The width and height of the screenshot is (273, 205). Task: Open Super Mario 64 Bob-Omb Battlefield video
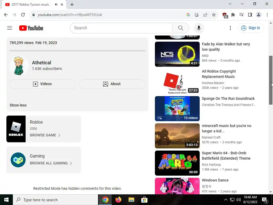point(226,156)
